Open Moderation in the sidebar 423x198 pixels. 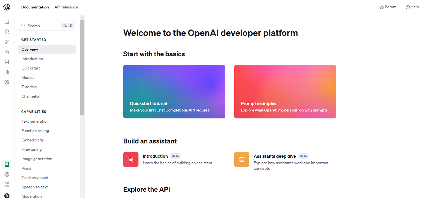coord(32,196)
